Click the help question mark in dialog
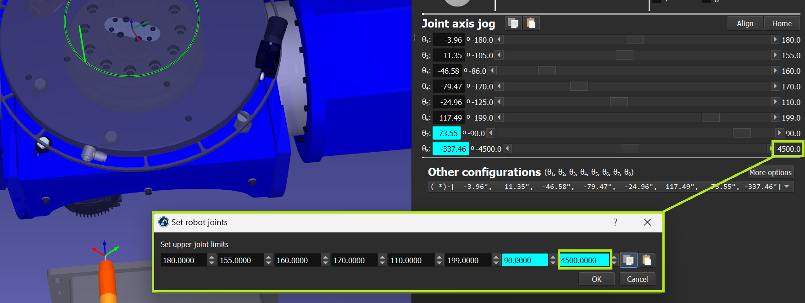805x303 pixels. pos(615,222)
